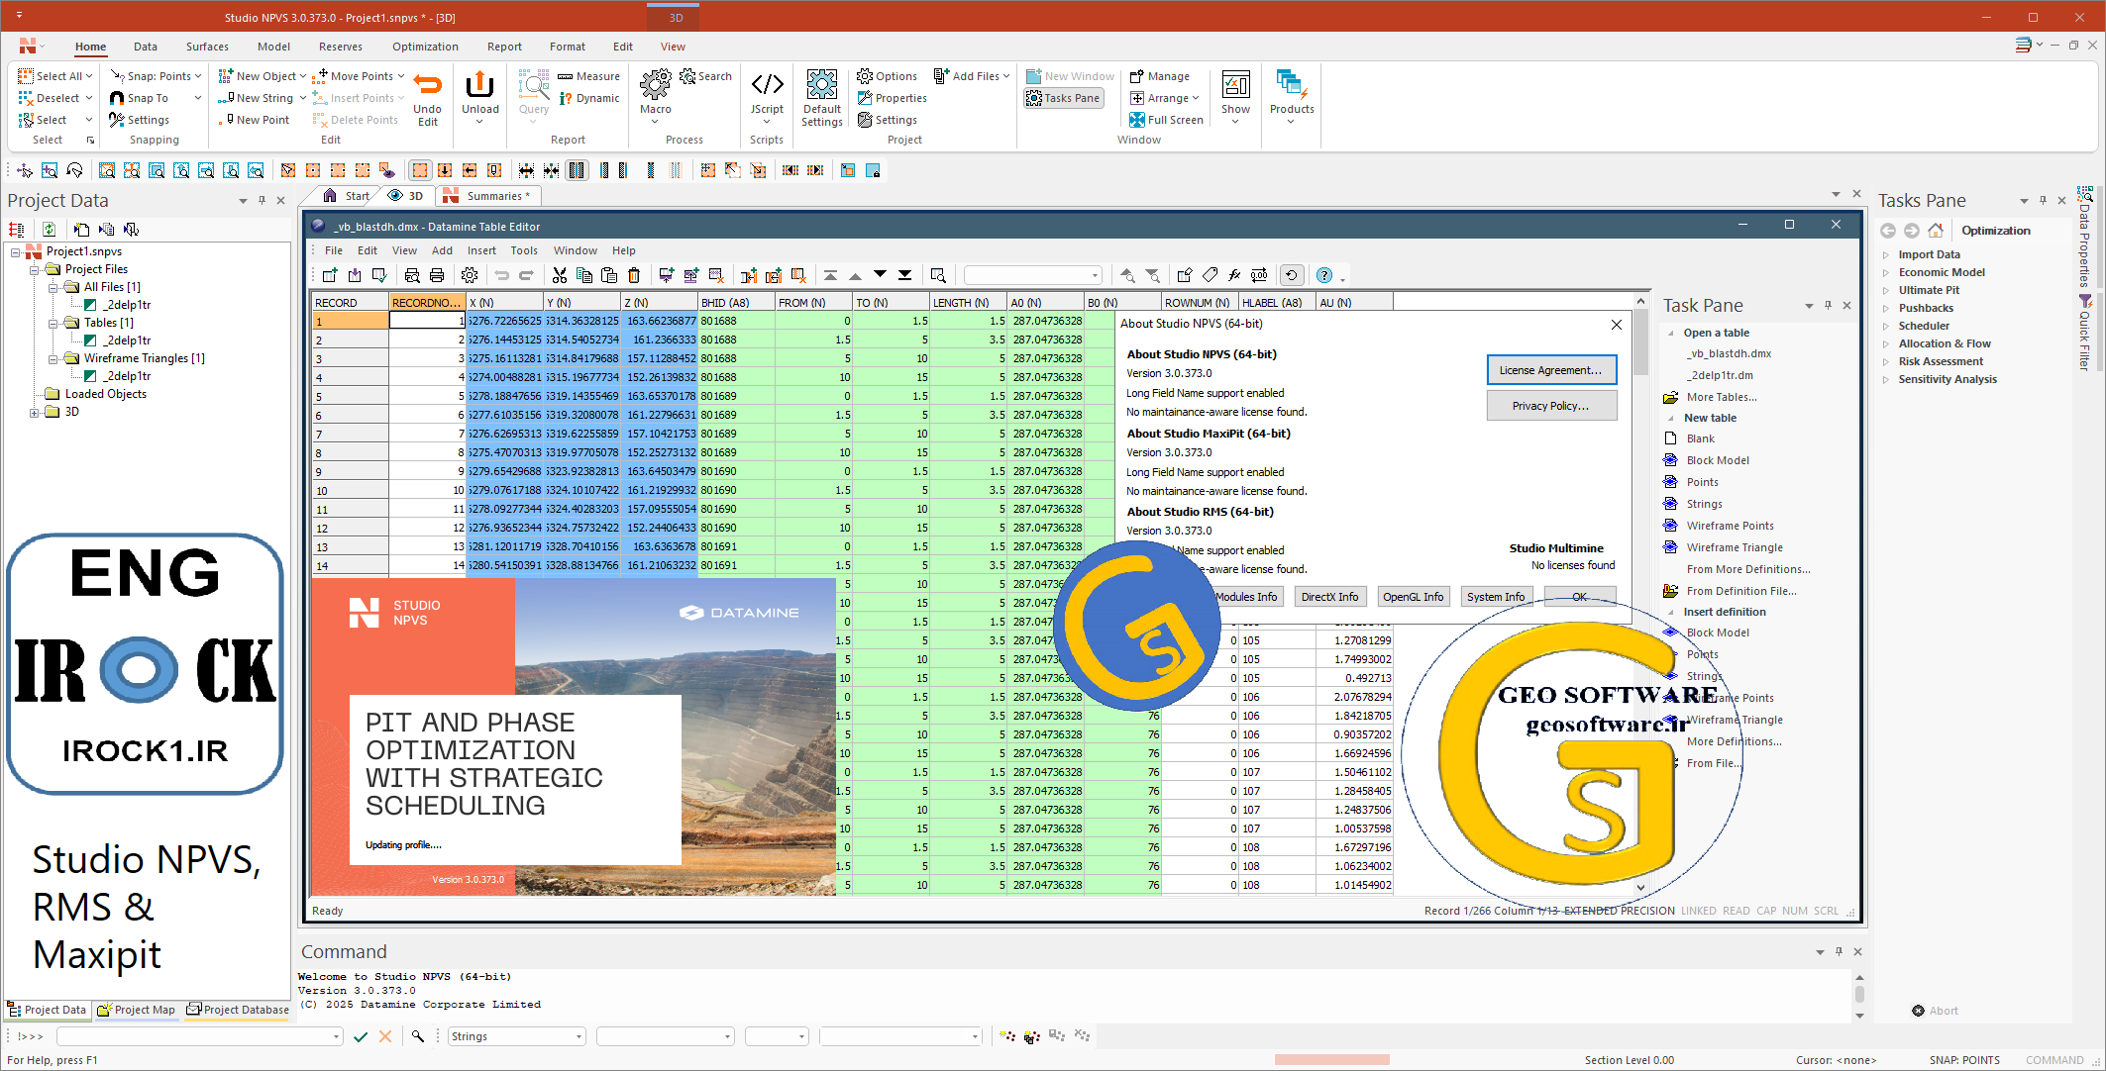
Task: Open Default Settings in Project group
Action: click(822, 97)
